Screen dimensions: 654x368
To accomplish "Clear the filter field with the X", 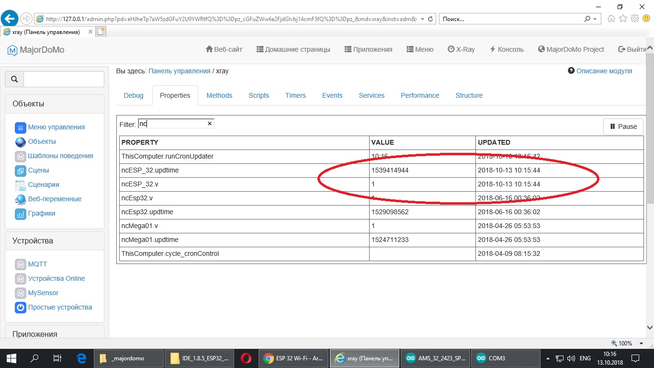I will pyautogui.click(x=209, y=124).
